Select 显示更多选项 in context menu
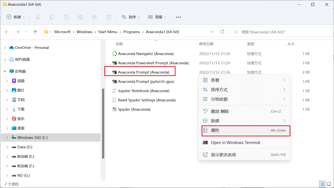 click(x=244, y=155)
